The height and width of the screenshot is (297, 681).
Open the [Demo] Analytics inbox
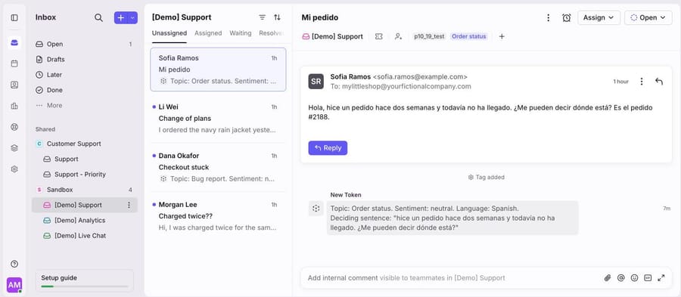[85, 220]
